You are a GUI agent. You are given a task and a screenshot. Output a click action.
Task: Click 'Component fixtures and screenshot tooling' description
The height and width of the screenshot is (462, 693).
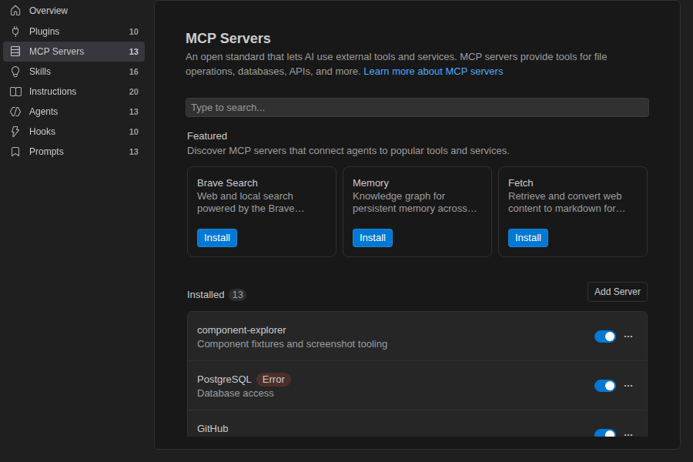[x=292, y=344]
